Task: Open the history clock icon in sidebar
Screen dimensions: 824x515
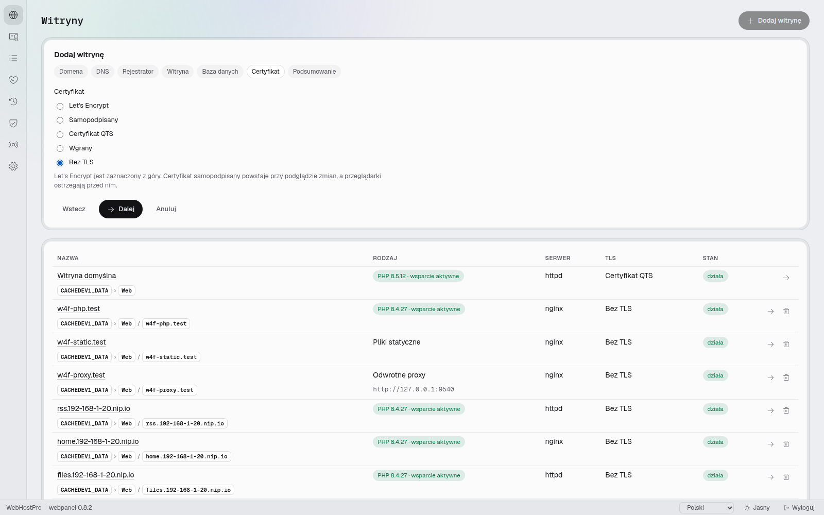Action: (13, 101)
